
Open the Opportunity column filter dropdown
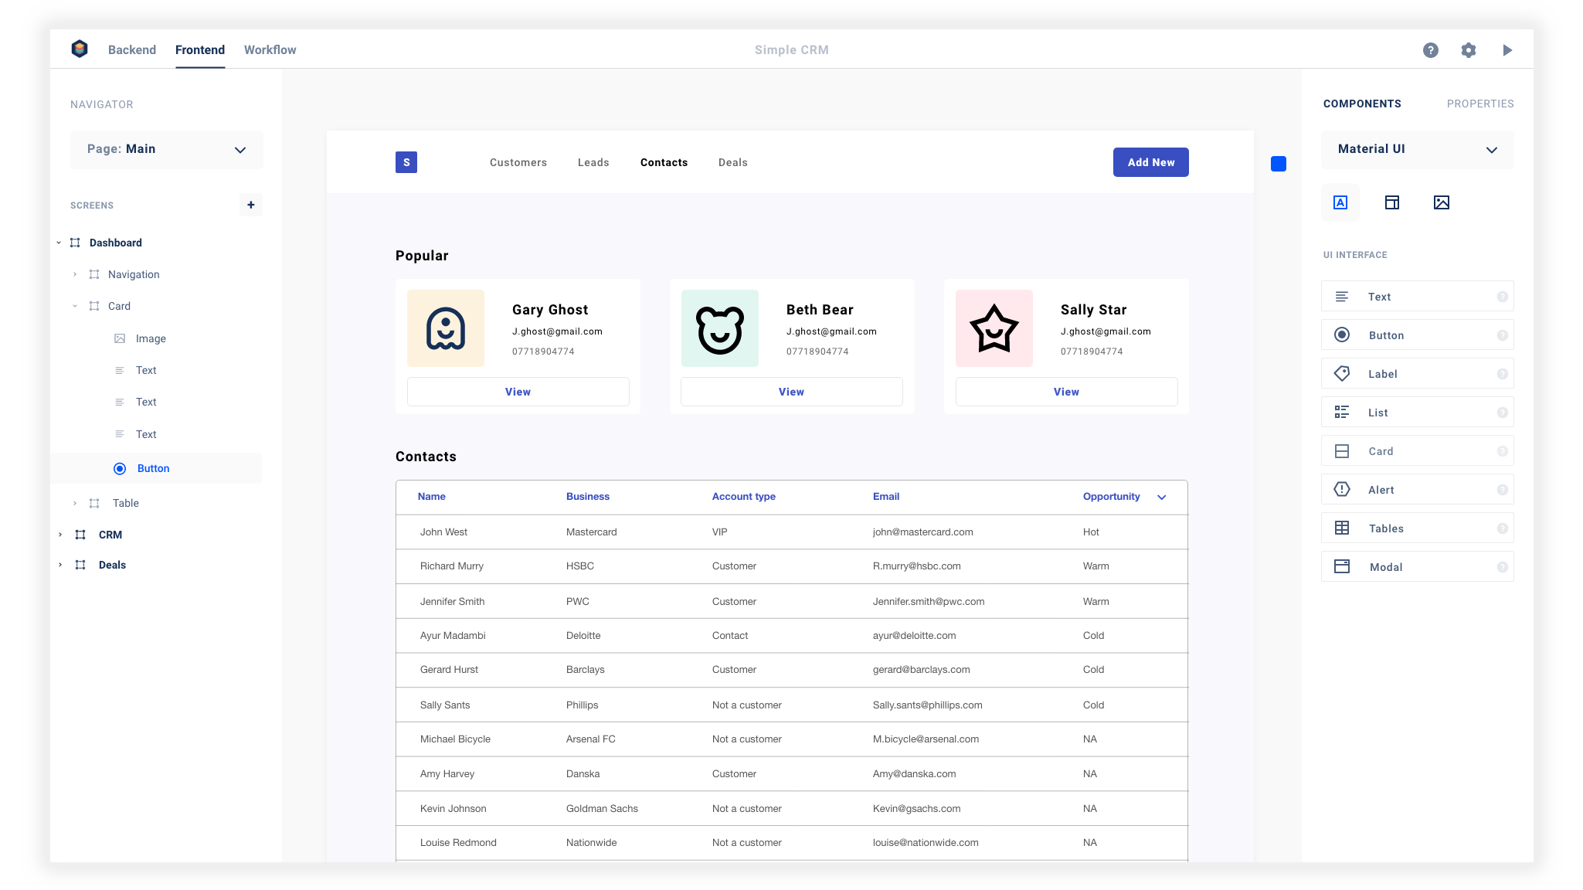pos(1161,497)
